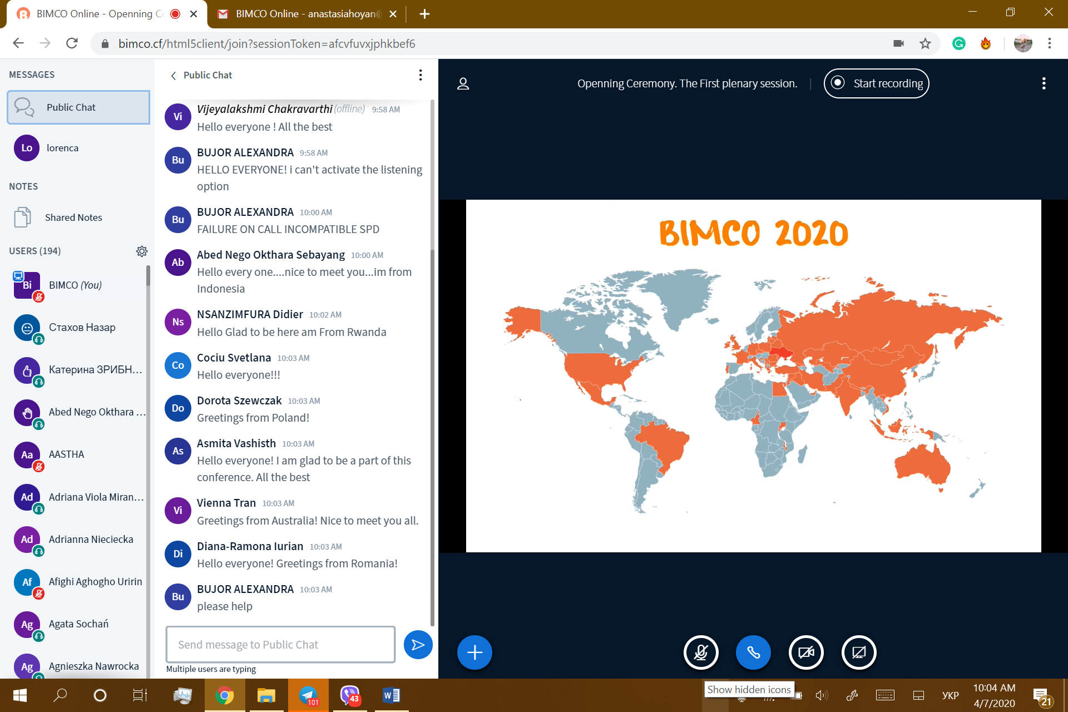The width and height of the screenshot is (1068, 712).
Task: Hide Public Chat with back chevron
Action: [174, 76]
